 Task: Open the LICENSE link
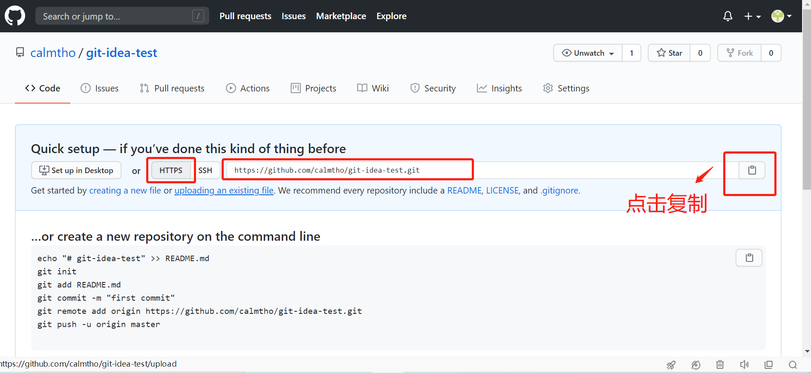point(502,191)
